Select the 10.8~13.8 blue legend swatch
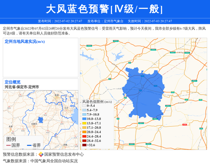The image size is (210, 165). 84,119
